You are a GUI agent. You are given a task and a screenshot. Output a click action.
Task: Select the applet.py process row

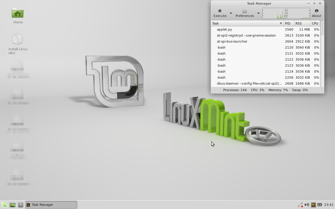266,30
